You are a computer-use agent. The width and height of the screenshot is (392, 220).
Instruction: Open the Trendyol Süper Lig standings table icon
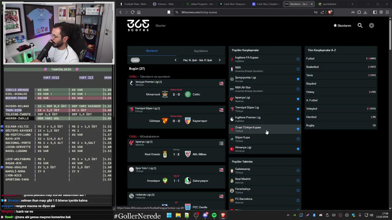[221, 110]
